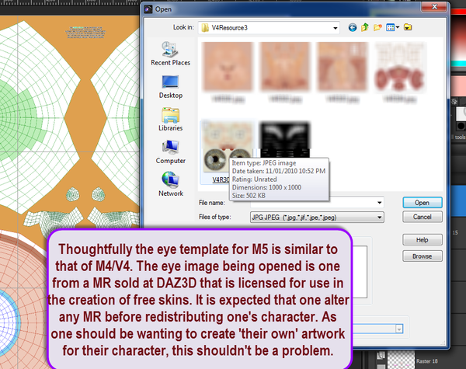Go up one folder level
The height and width of the screenshot is (369, 466).
tap(365, 28)
